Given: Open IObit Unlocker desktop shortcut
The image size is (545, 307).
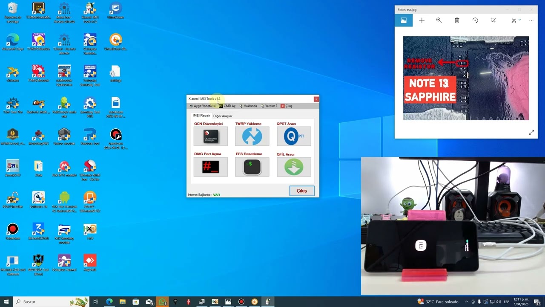Looking at the screenshot, I should tap(13, 200).
